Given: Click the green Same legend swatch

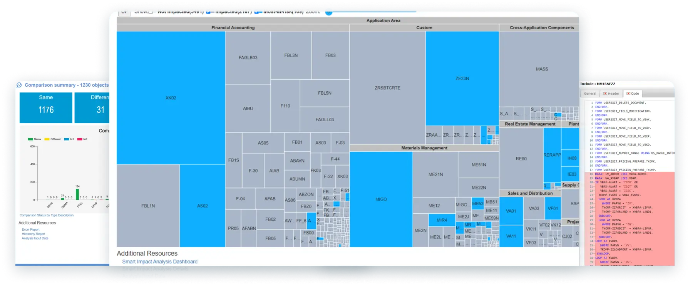Looking at the screenshot, I should pyautogui.click(x=30, y=139).
